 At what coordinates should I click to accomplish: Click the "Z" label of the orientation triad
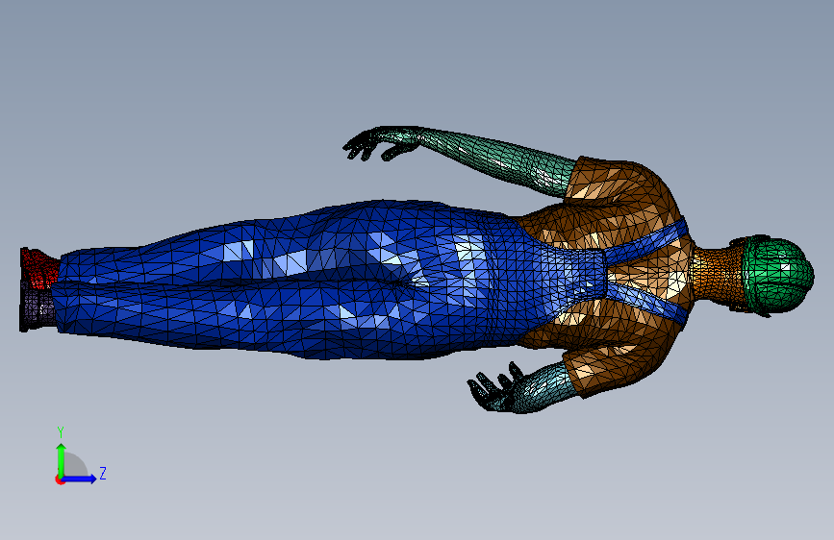coord(103,473)
